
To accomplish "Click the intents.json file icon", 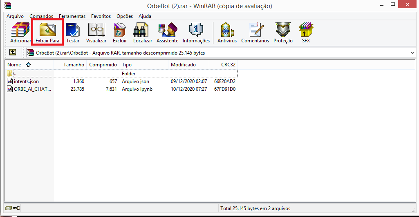I will point(10,81).
